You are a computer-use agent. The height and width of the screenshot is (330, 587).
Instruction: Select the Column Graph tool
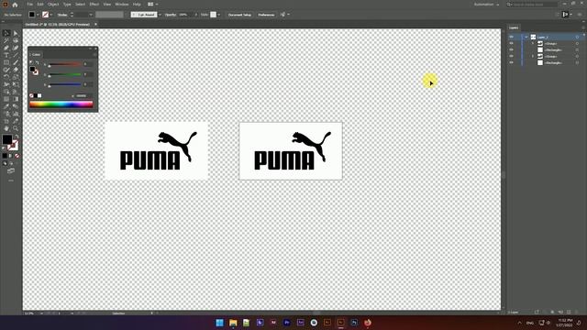(16, 114)
